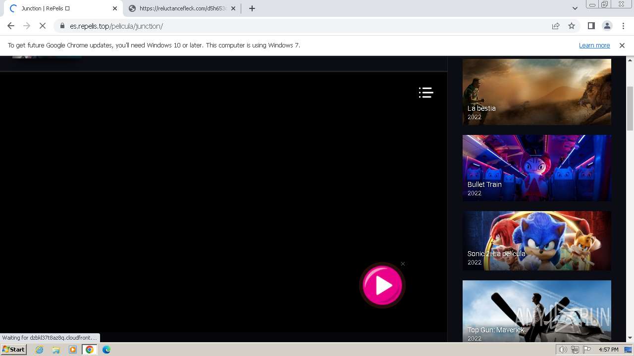Launch Microsoft Edge from taskbar
This screenshot has width=634, height=356.
click(x=106, y=350)
